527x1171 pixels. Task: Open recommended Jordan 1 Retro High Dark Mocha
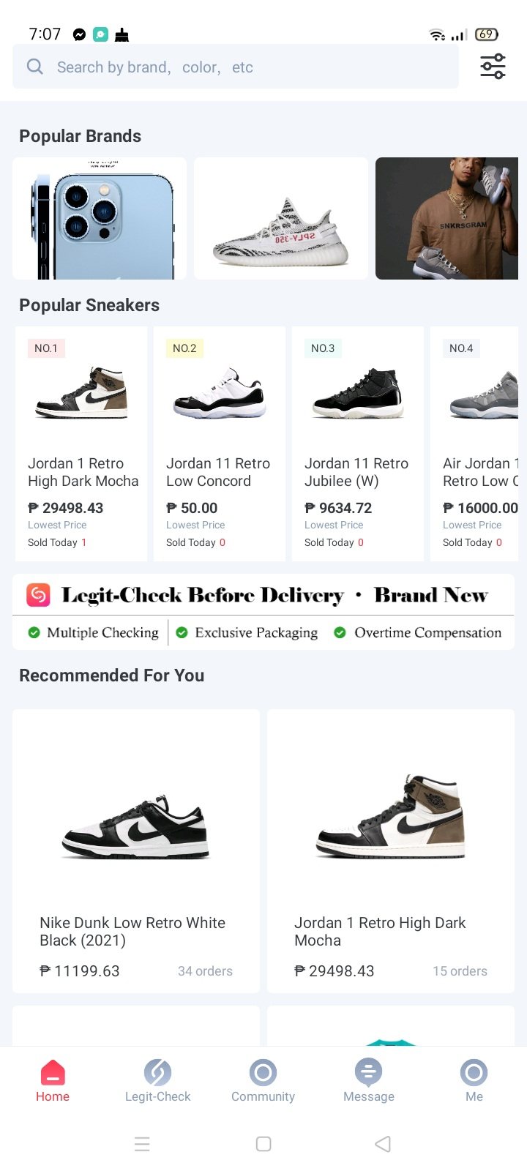point(391,850)
